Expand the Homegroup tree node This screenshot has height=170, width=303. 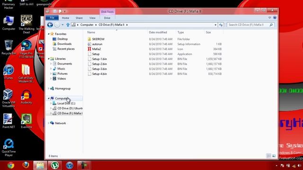49,88
